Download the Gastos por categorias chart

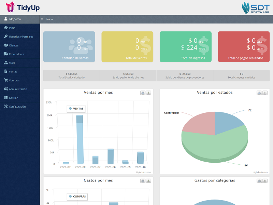click(x=265, y=181)
